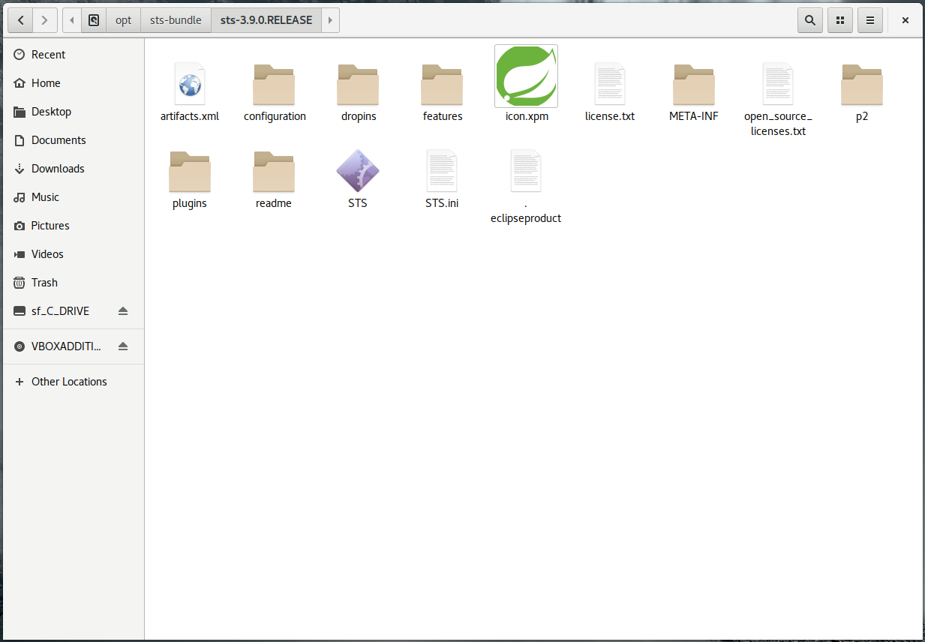925x642 pixels.
Task: Eject the VBOXADDITIONS disc
Action: (x=123, y=346)
